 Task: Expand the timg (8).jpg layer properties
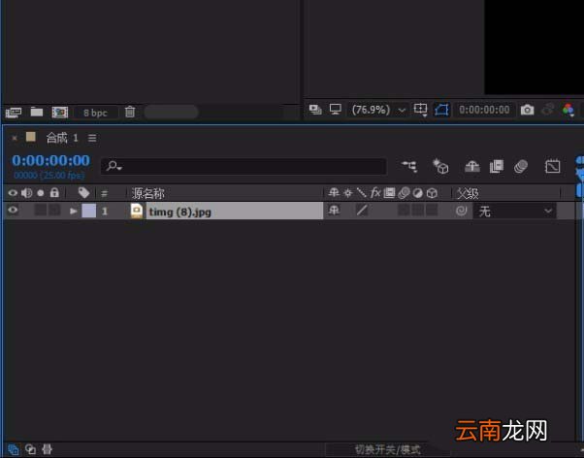point(74,211)
